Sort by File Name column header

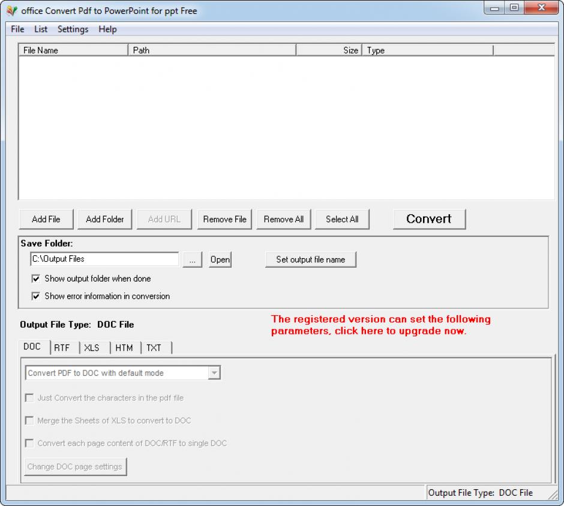(x=73, y=50)
